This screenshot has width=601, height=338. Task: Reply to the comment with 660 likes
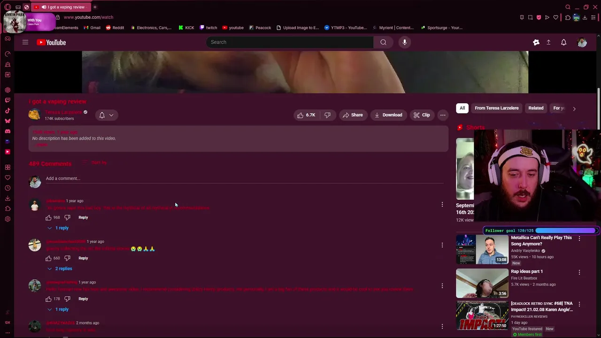coord(83,258)
